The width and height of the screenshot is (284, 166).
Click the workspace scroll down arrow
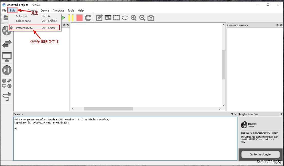pos(224,105)
